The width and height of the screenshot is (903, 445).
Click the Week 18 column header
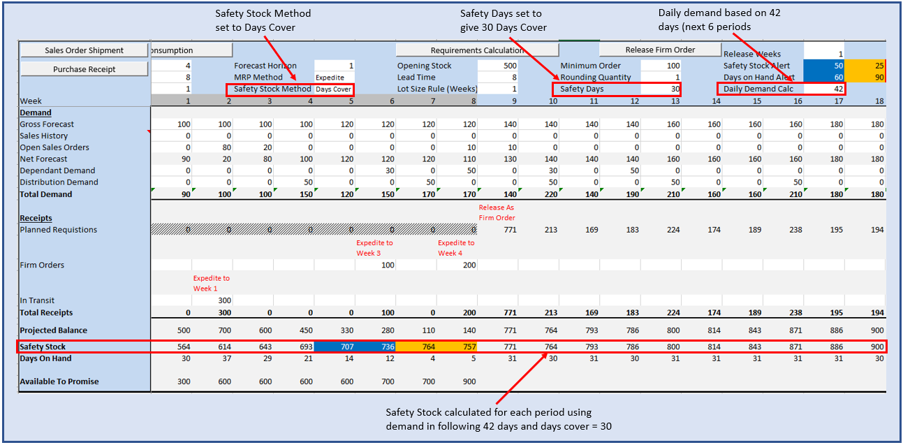[x=866, y=101]
